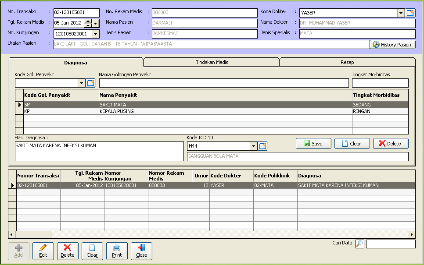Image resolution: width=424 pixels, height=265 pixels.
Task: Click the lookup icon beside Kode Dokter
Action: pos(410,13)
